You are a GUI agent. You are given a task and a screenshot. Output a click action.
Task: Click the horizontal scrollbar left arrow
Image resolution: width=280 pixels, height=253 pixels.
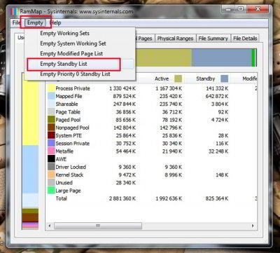(x=50, y=226)
